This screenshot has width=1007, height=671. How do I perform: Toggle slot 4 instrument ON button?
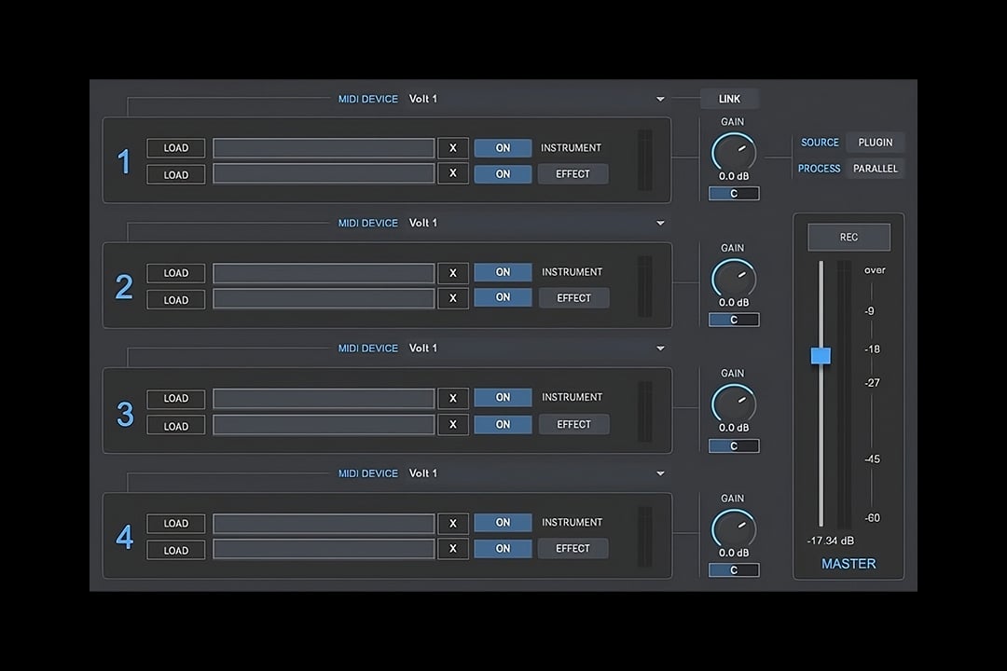(x=503, y=523)
